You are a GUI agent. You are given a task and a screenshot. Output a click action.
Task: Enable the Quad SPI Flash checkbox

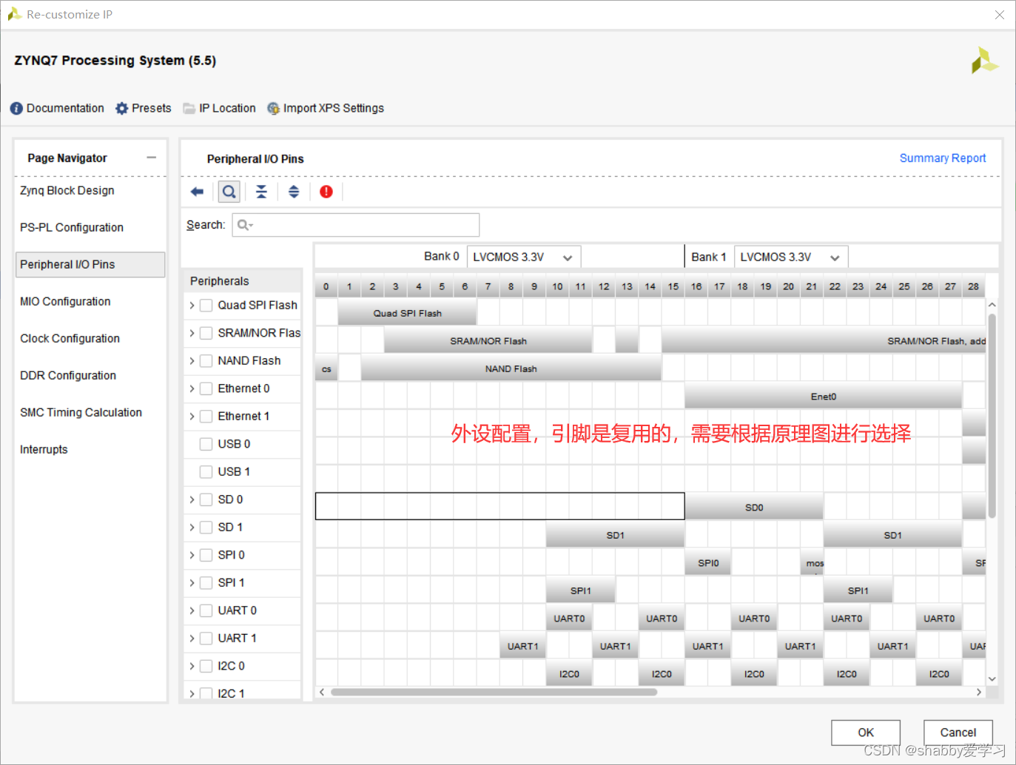206,306
